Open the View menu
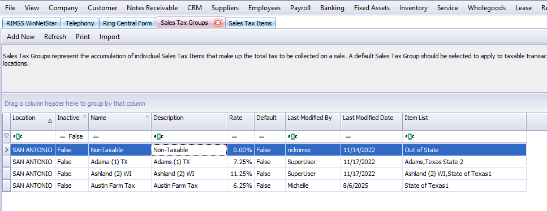 (x=32, y=8)
